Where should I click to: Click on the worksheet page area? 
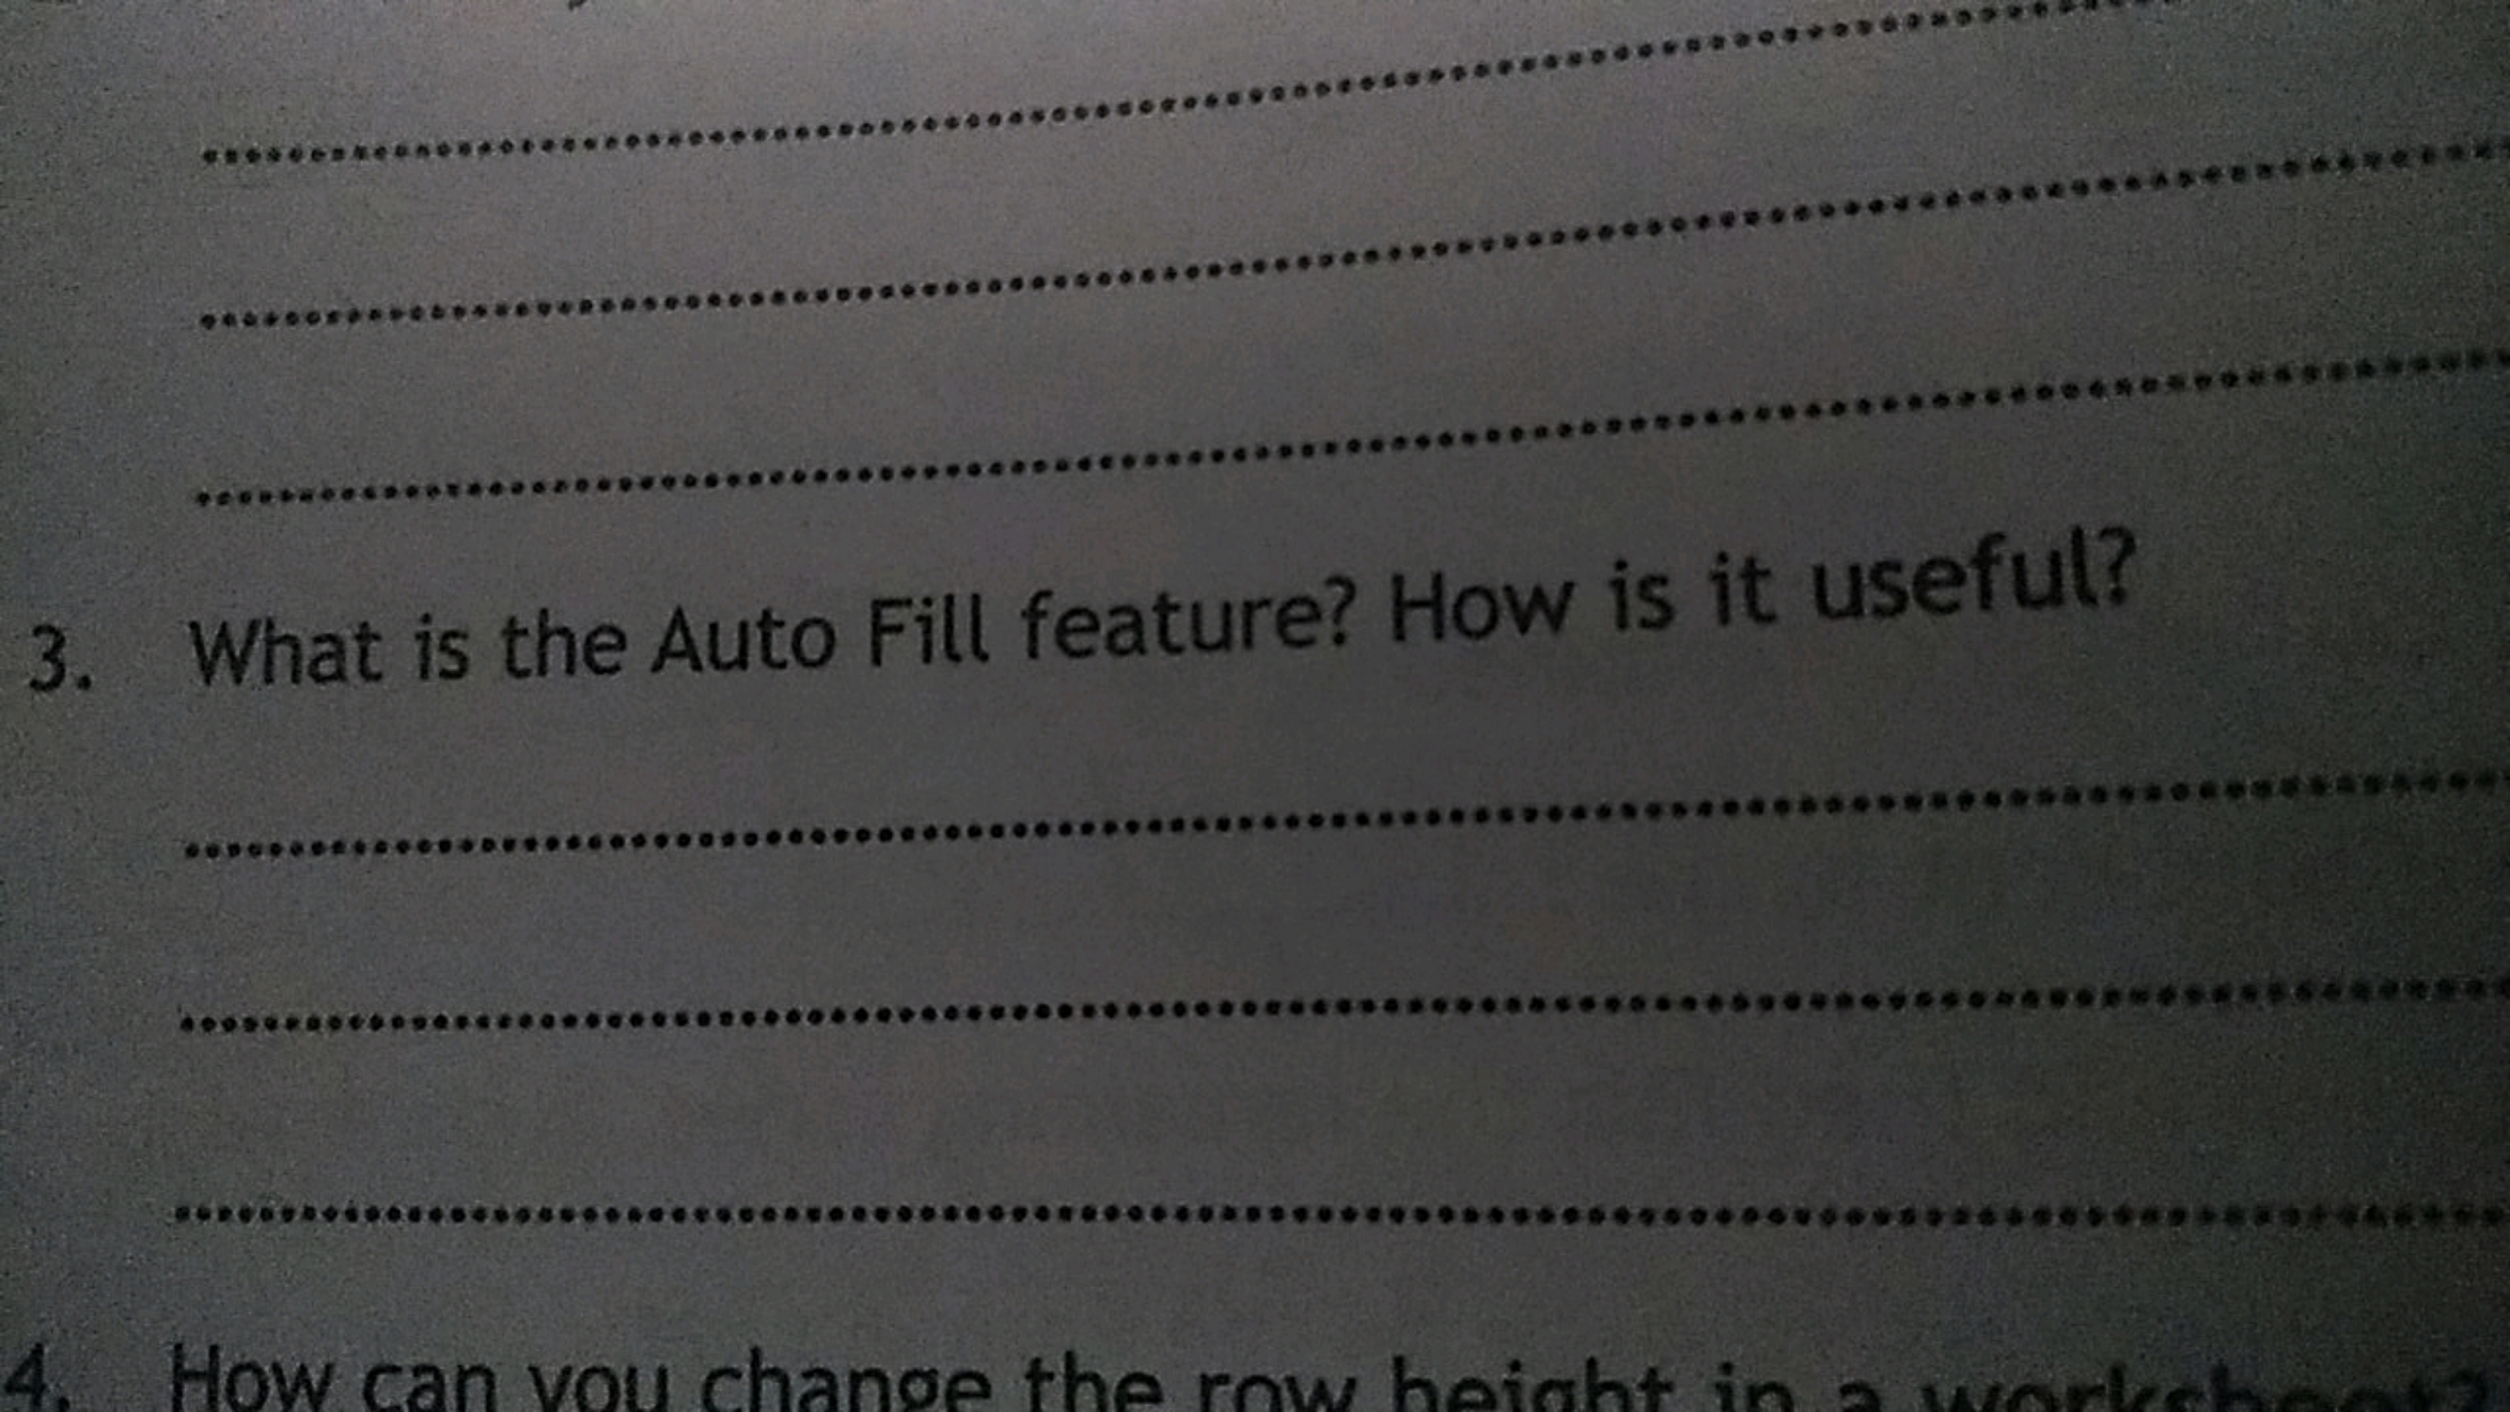1255,705
